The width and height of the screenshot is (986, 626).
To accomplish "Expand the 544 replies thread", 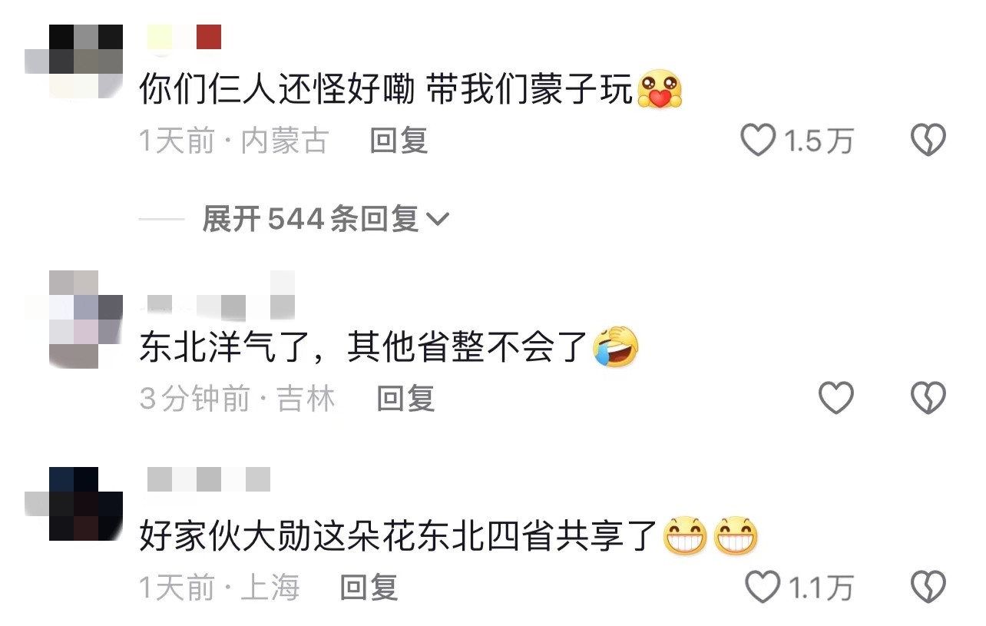I will point(325,220).
